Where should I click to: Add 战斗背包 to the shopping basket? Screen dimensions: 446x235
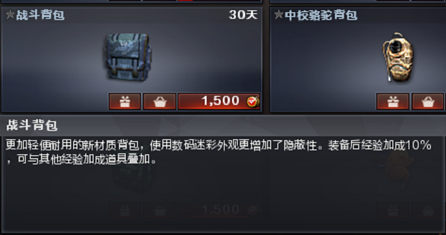(159, 101)
